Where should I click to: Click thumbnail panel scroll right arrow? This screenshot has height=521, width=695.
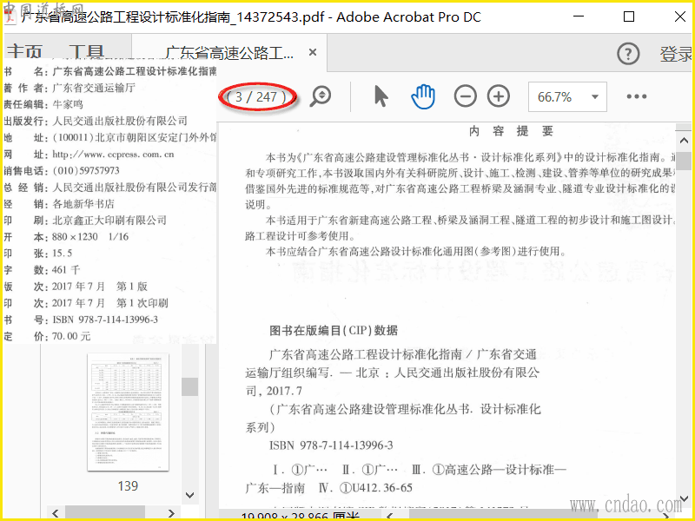[x=171, y=513]
